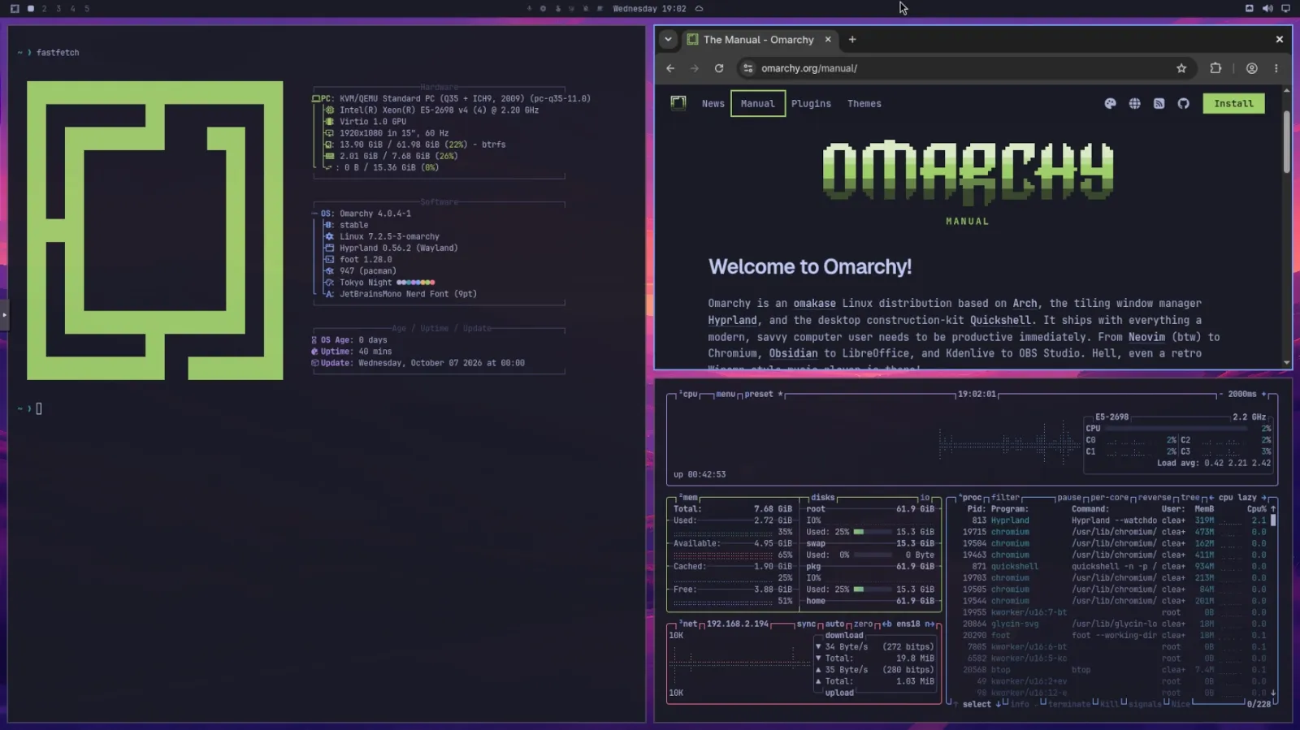Bookmark this page with the star icon

(1181, 68)
